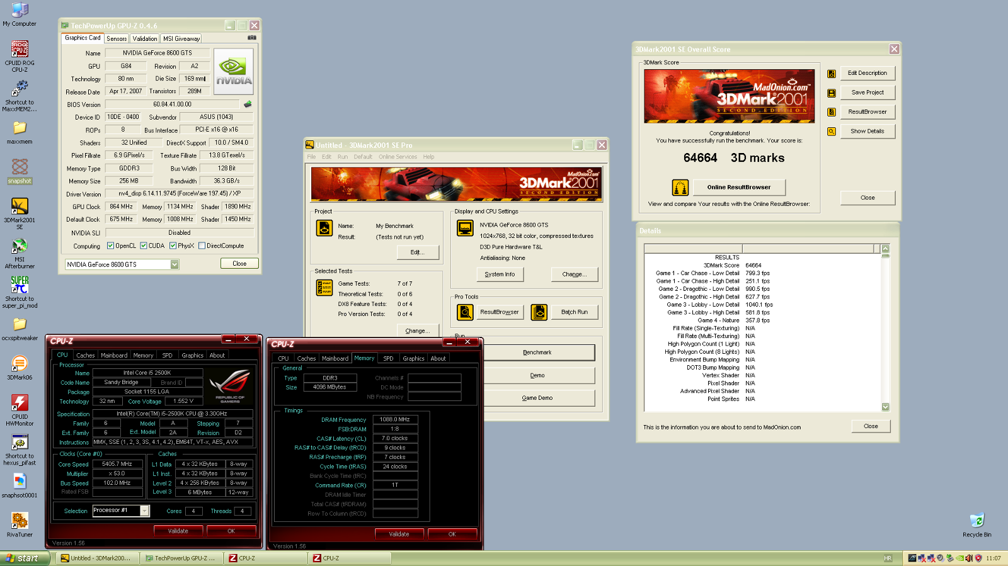Toggle the DirectCompute checkbox in GPU-Z
1008x566 pixels.
202,246
